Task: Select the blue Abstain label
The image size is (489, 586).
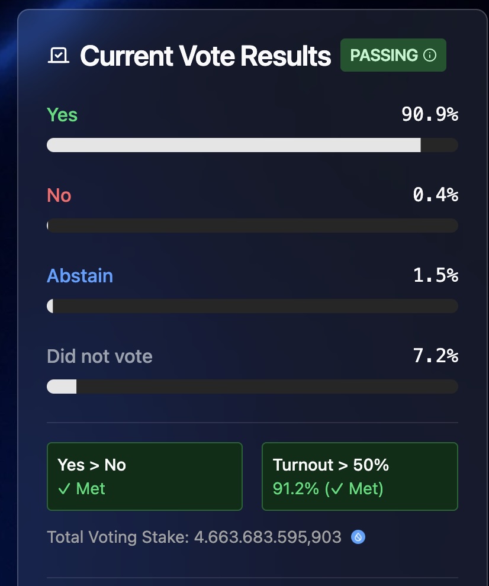Action: pyautogui.click(x=80, y=275)
